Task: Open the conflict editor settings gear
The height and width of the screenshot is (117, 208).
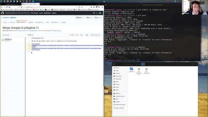Action: click(x=87, y=35)
